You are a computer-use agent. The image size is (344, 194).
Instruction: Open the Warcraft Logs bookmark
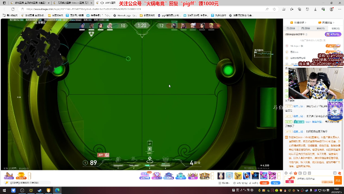point(125,16)
